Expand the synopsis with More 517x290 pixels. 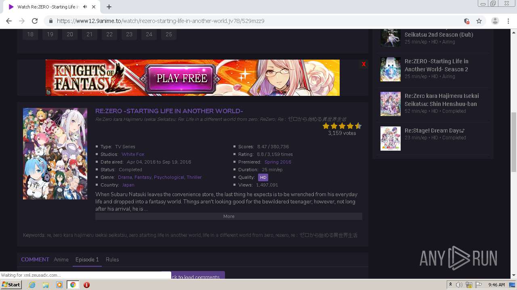tap(229, 216)
